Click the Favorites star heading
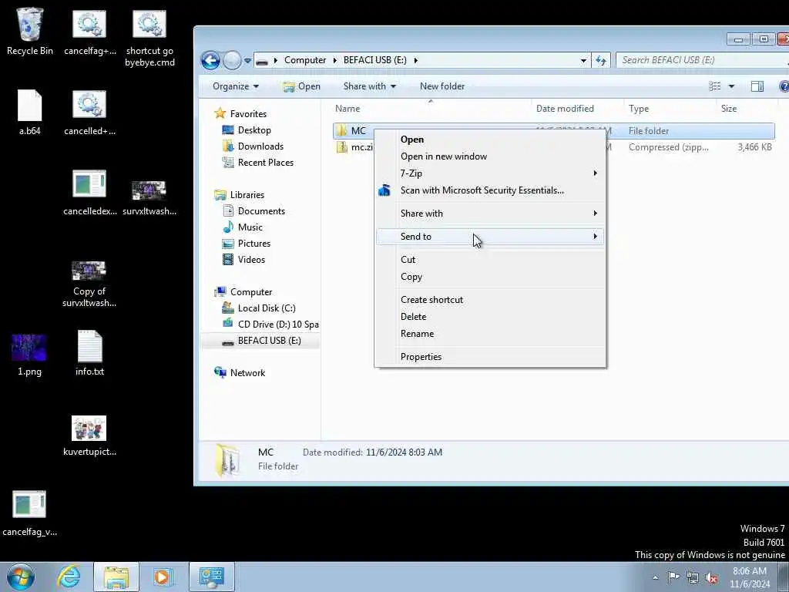Image resolution: width=789 pixels, height=592 pixels. (247, 114)
